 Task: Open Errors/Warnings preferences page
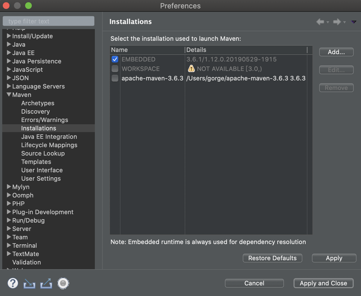tap(45, 120)
